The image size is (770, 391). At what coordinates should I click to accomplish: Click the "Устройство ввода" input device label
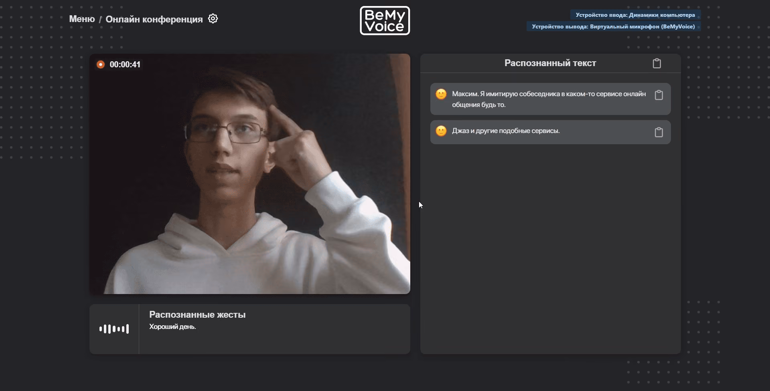pyautogui.click(x=635, y=15)
